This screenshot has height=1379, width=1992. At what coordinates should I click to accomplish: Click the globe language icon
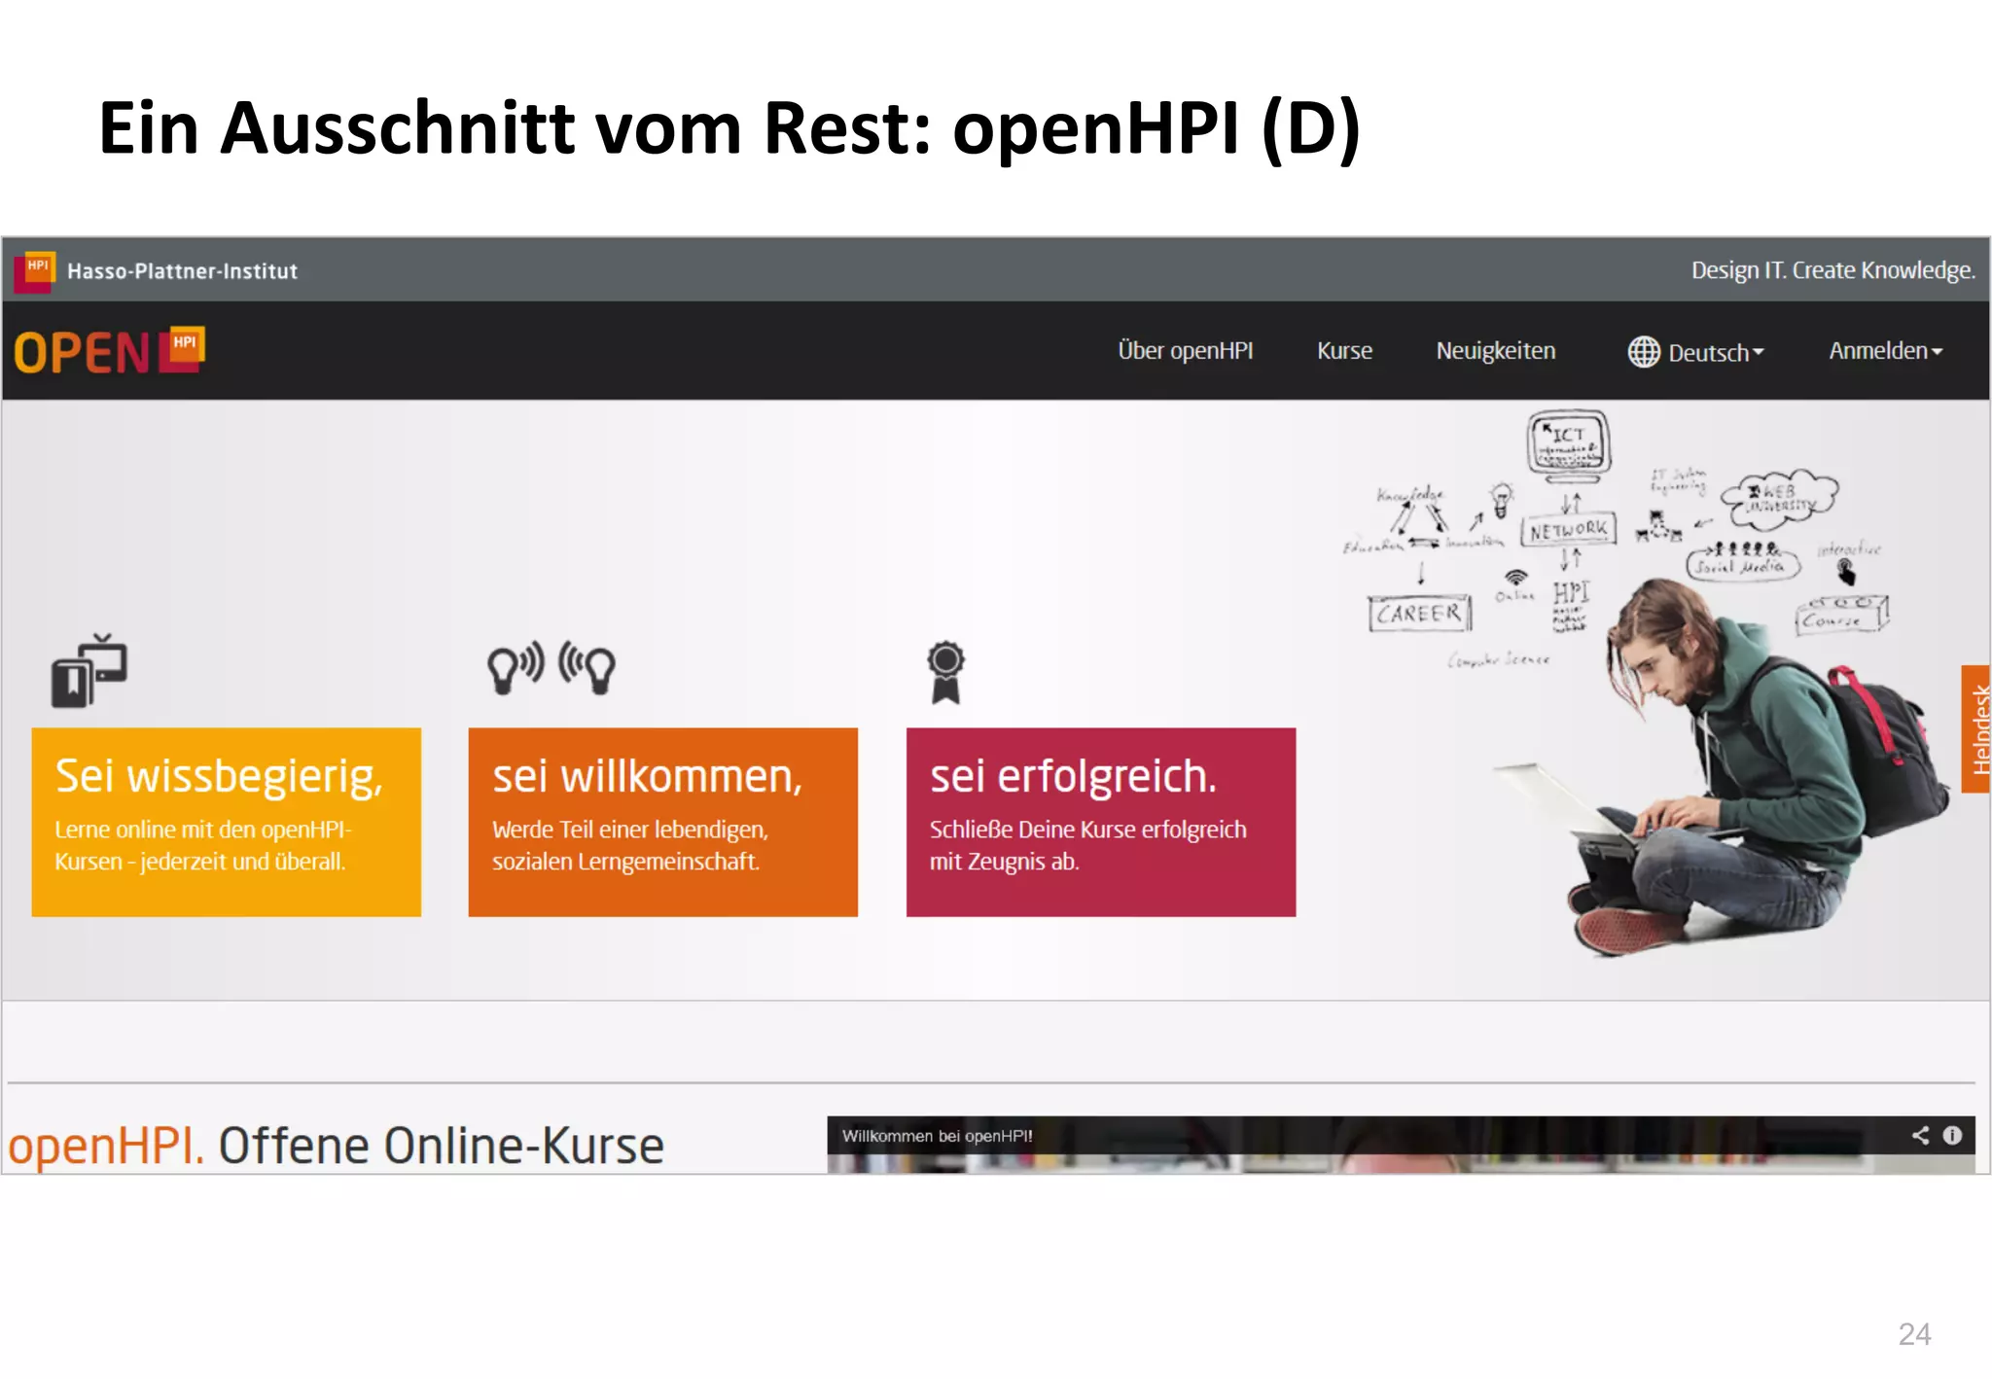pyautogui.click(x=1644, y=351)
